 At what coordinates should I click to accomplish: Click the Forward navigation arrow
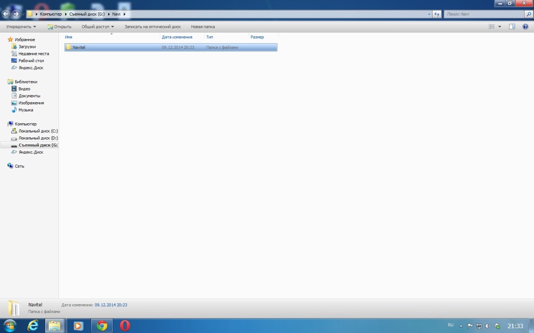[x=16, y=14]
